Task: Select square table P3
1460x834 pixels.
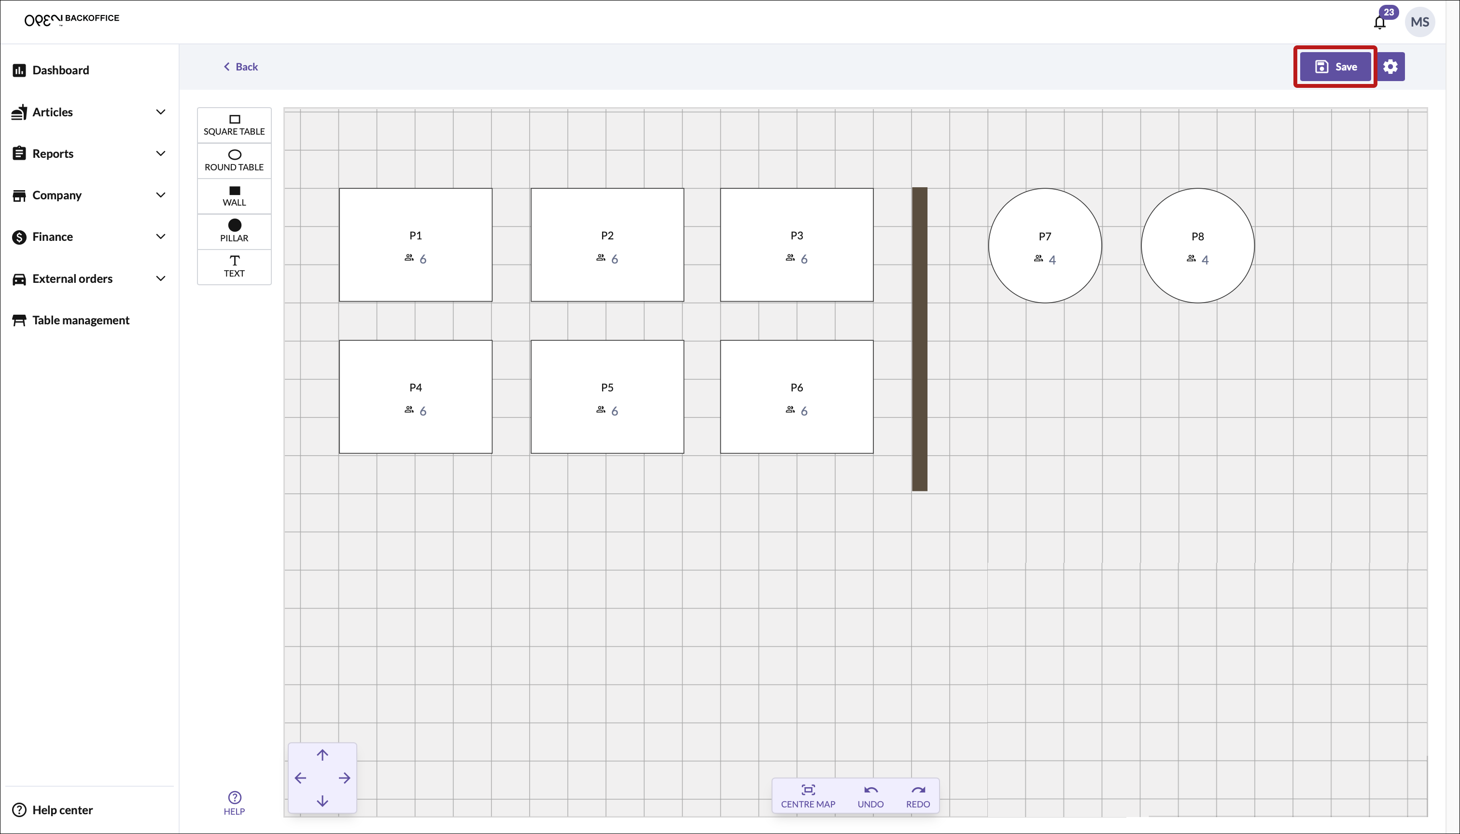Action: [797, 245]
